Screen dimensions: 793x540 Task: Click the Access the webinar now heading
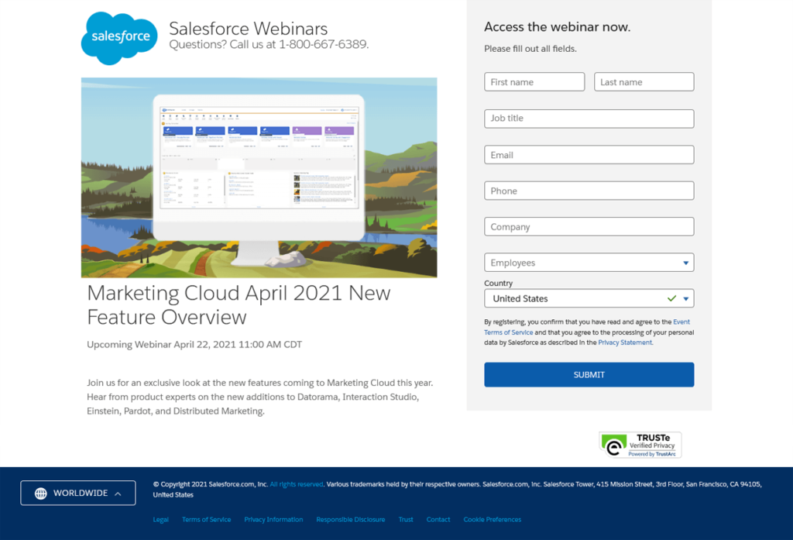pyautogui.click(x=558, y=27)
